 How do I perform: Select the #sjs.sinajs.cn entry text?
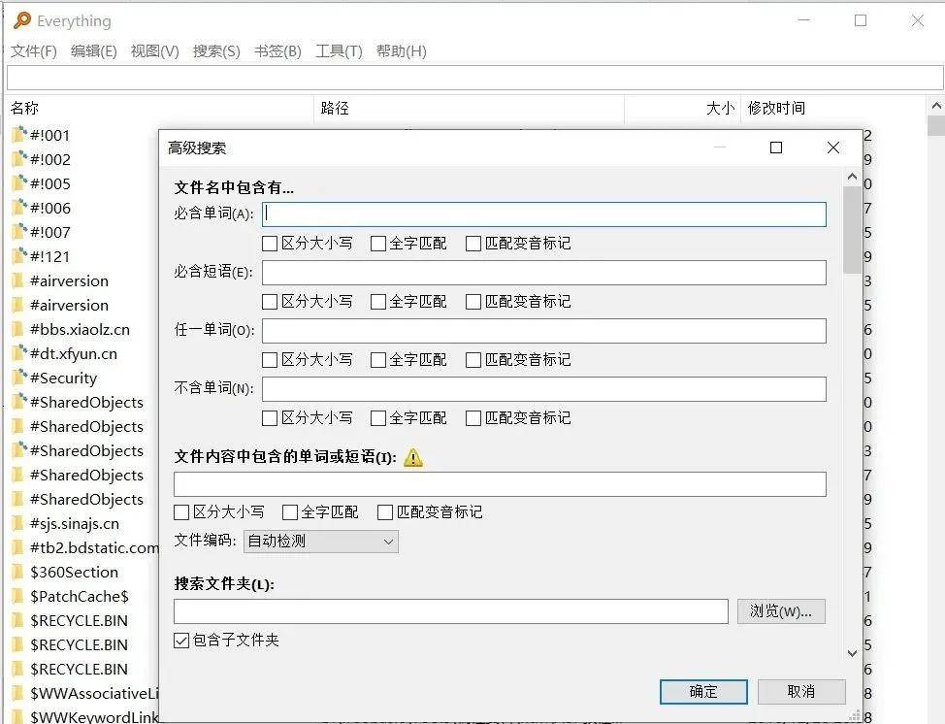[75, 523]
